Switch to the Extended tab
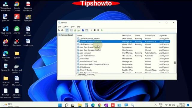This screenshot has height=108, width=192. (x=81, y=75)
